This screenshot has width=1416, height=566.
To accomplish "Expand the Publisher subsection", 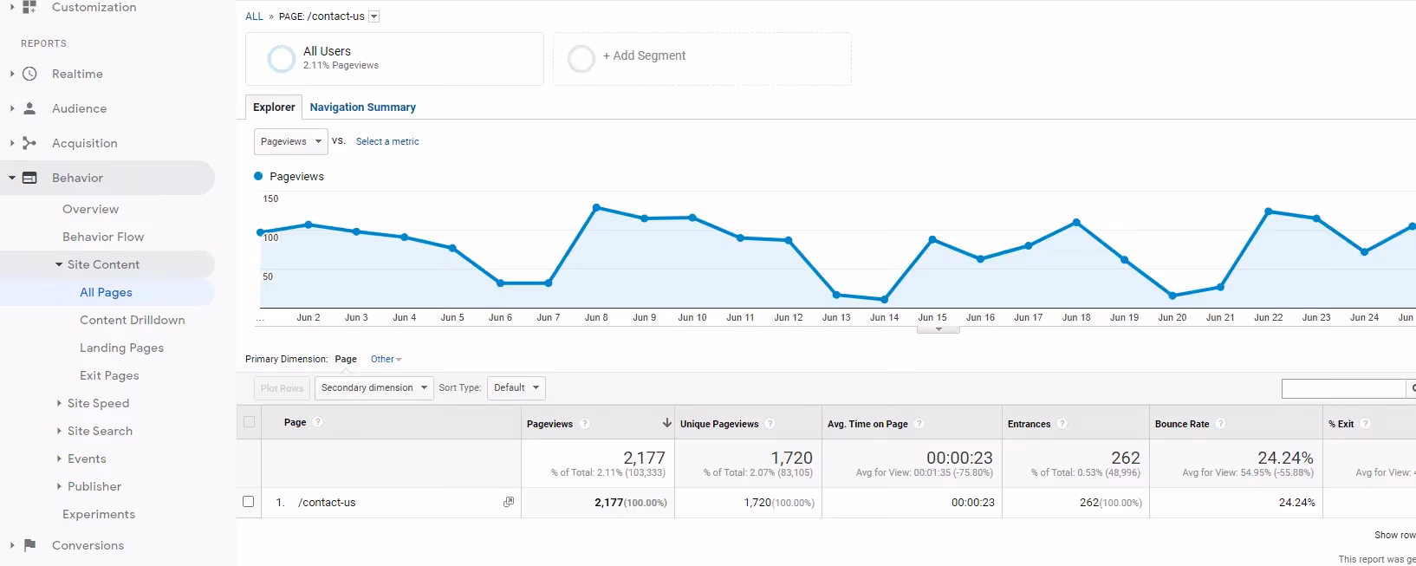I will pos(59,486).
